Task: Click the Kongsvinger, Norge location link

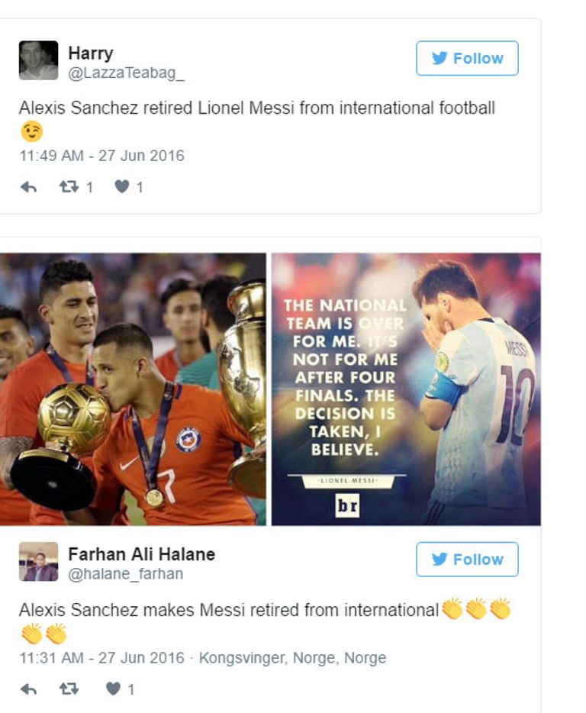Action: click(292, 657)
